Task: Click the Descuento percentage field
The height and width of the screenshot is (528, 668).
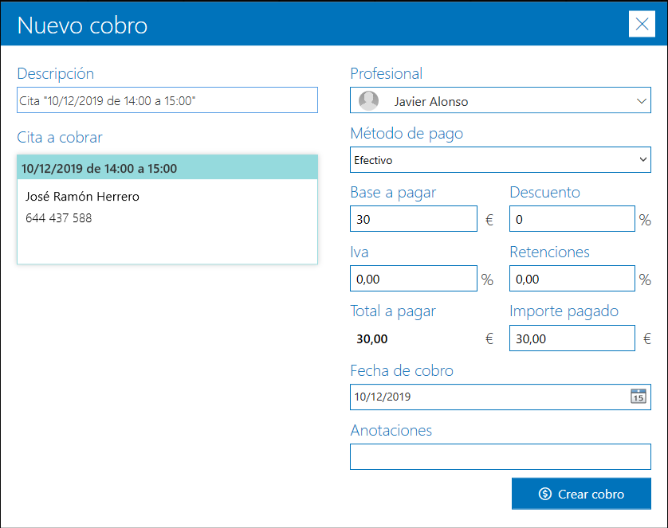Action: 572,218
